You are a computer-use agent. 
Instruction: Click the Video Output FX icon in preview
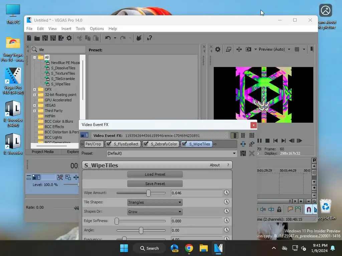click(x=239, y=49)
